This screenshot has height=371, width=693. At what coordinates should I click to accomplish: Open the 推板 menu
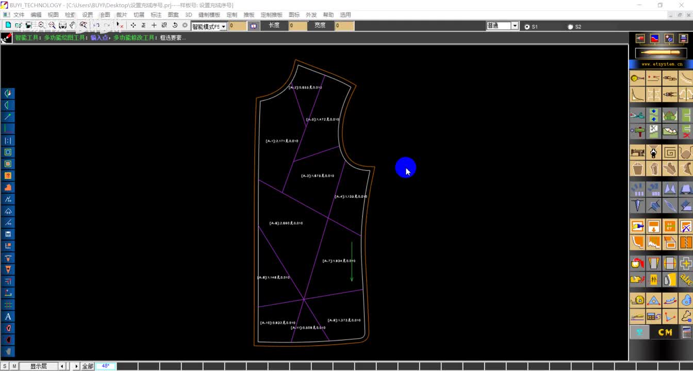pos(249,15)
